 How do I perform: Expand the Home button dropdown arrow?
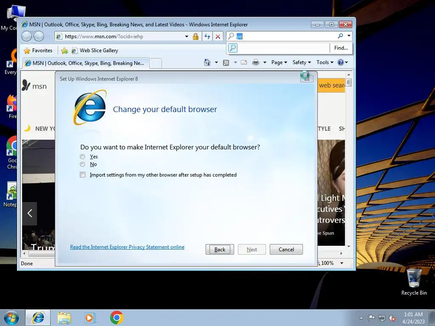pyautogui.click(x=216, y=62)
